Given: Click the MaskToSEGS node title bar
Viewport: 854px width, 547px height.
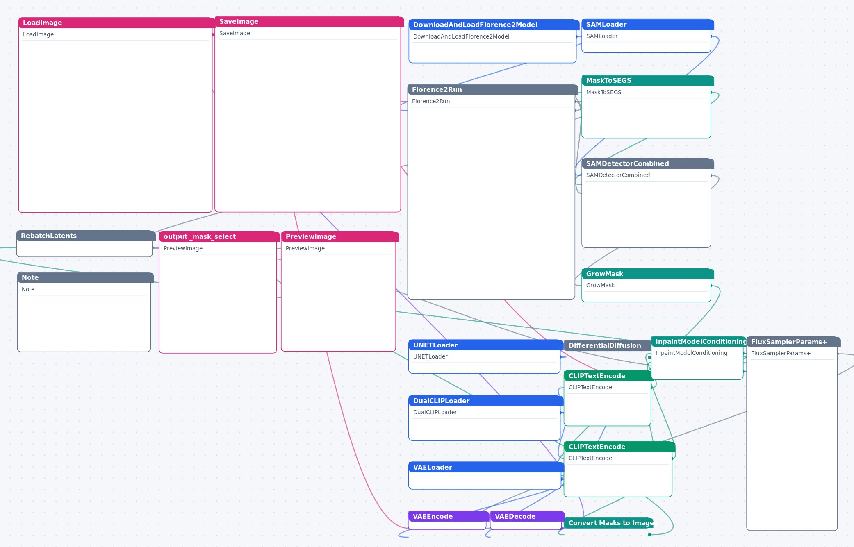Looking at the screenshot, I should pos(648,81).
